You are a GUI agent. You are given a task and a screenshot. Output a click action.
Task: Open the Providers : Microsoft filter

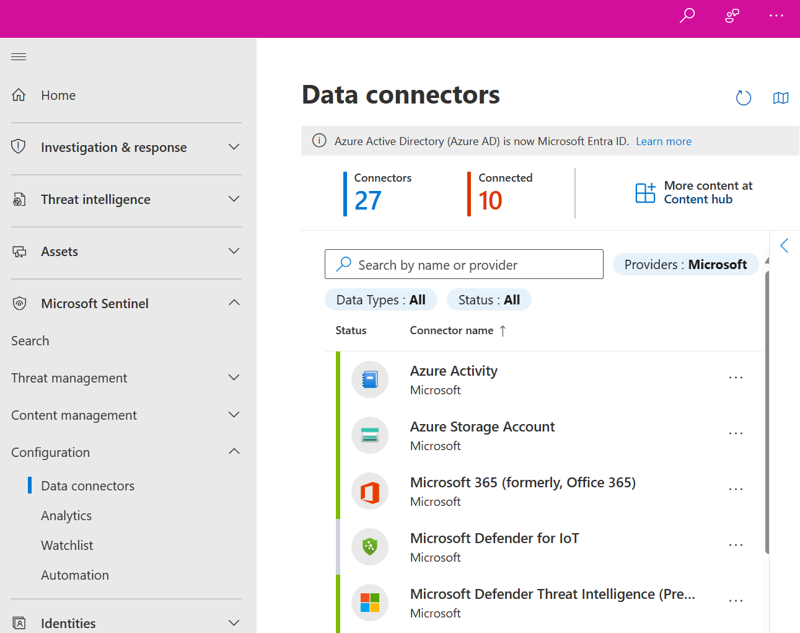pos(685,265)
